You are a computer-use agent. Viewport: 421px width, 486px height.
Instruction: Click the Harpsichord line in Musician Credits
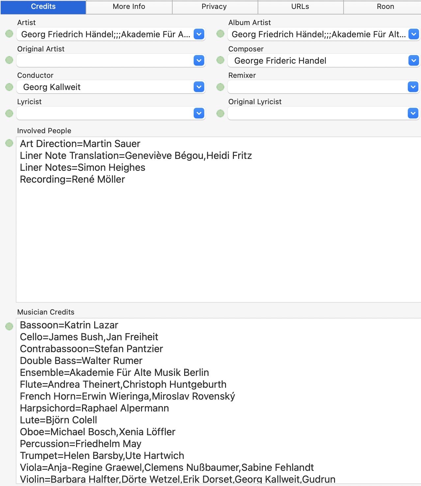[95, 408]
